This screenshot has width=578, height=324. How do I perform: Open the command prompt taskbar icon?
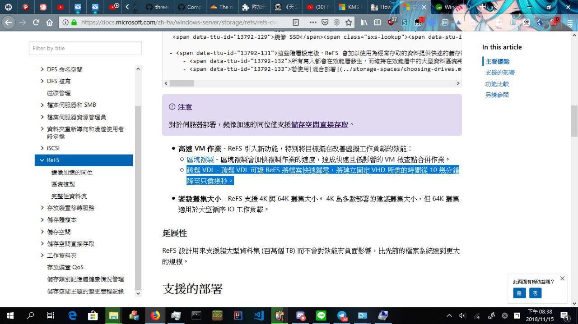point(196,315)
